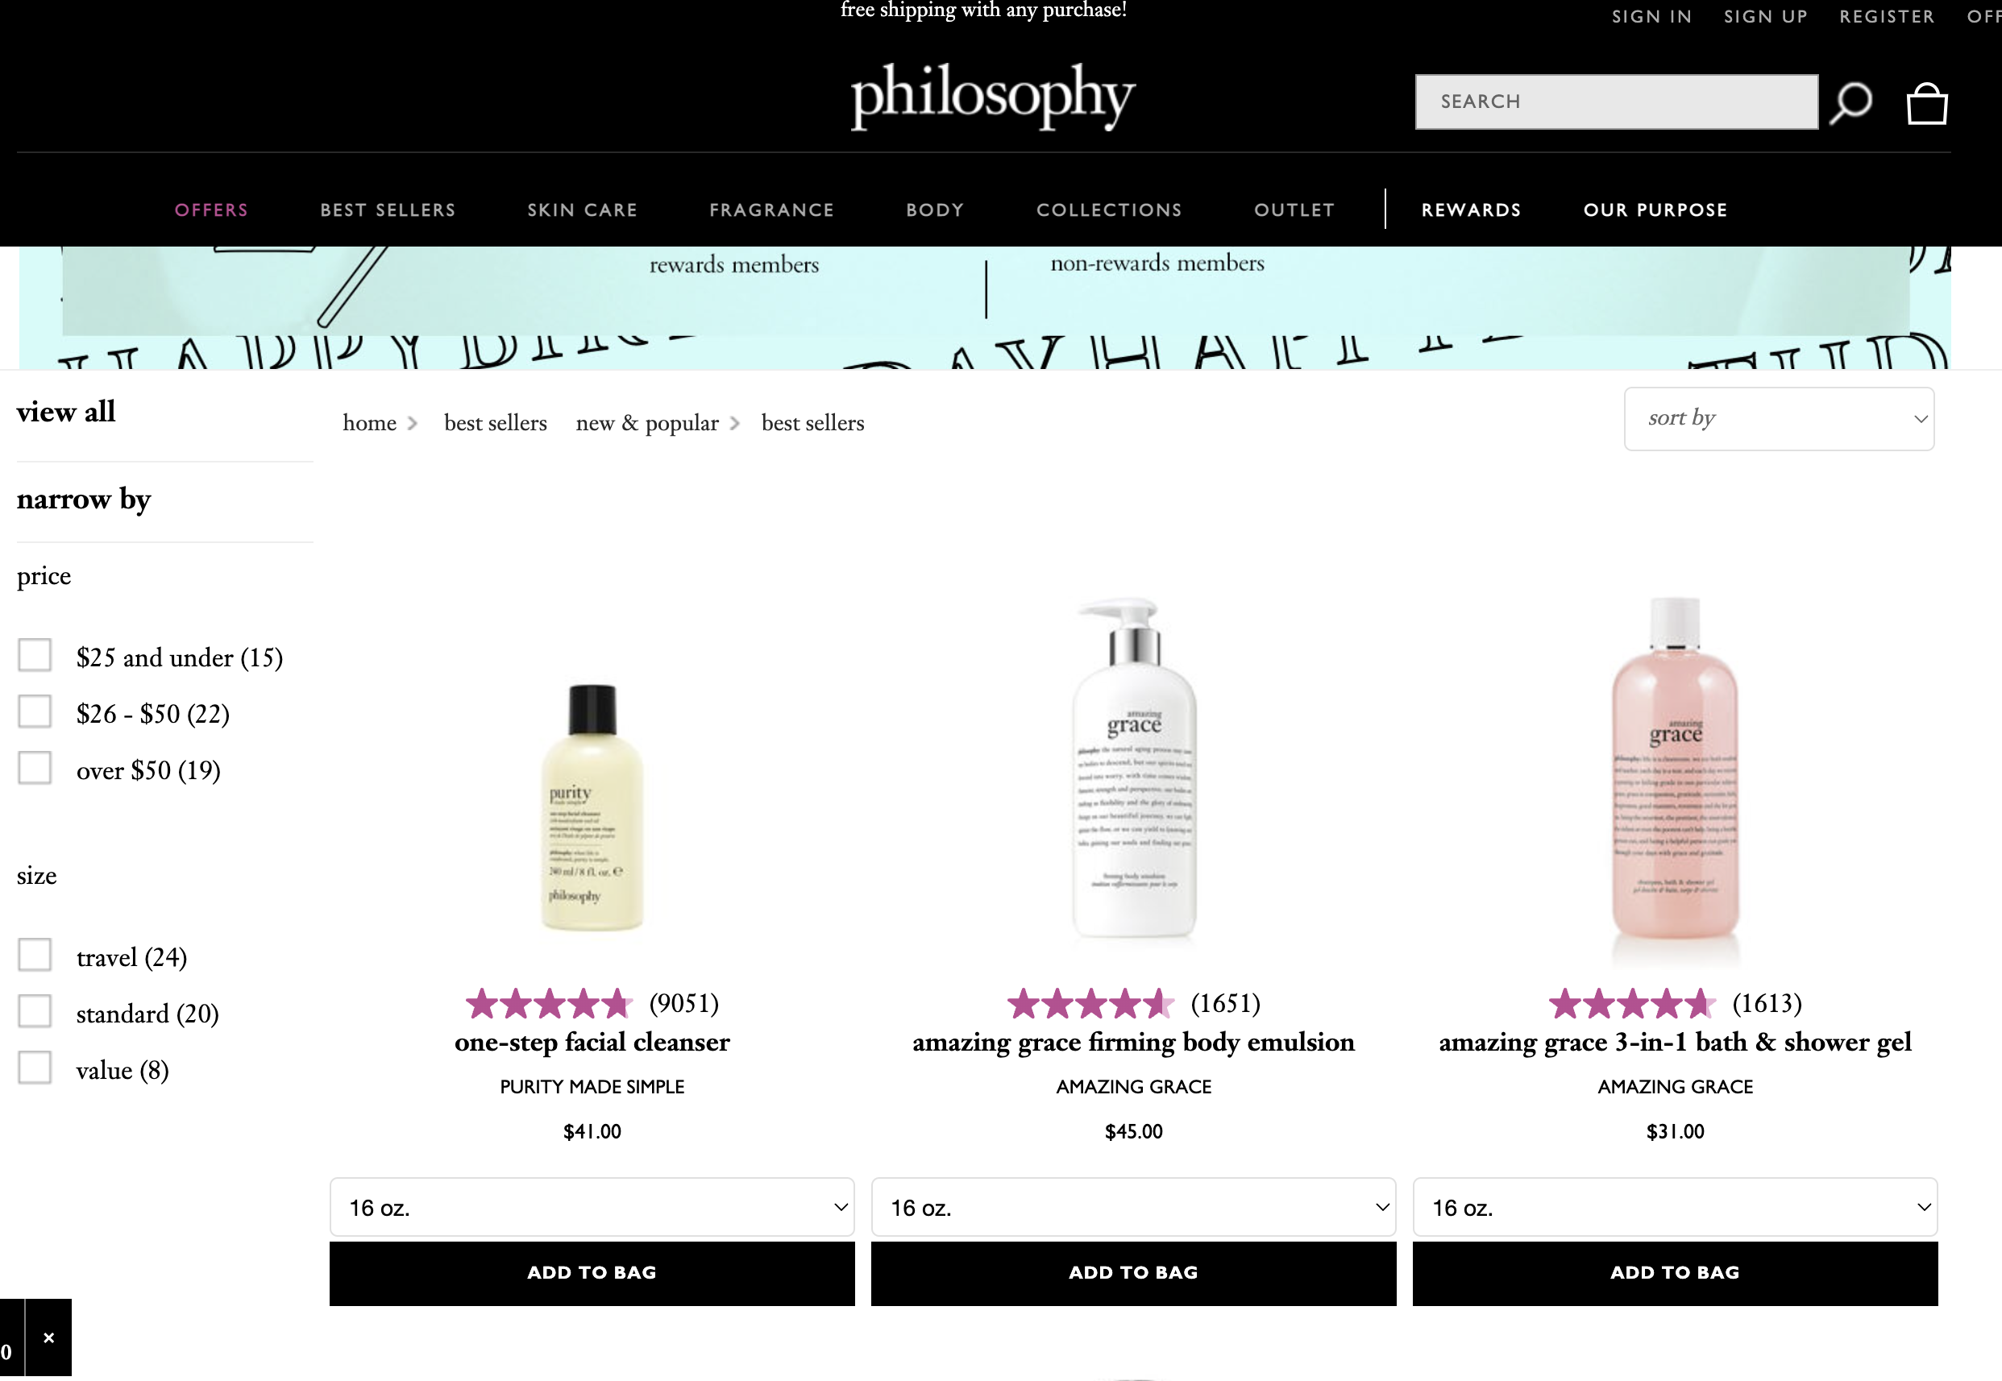
Task: Click star rating of one-step facial cleanser
Action: pyautogui.click(x=550, y=1004)
